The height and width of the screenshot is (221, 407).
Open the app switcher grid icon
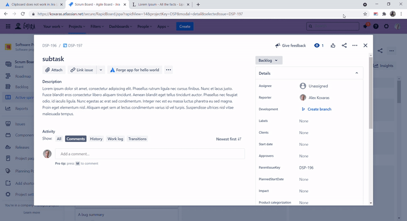8,26
